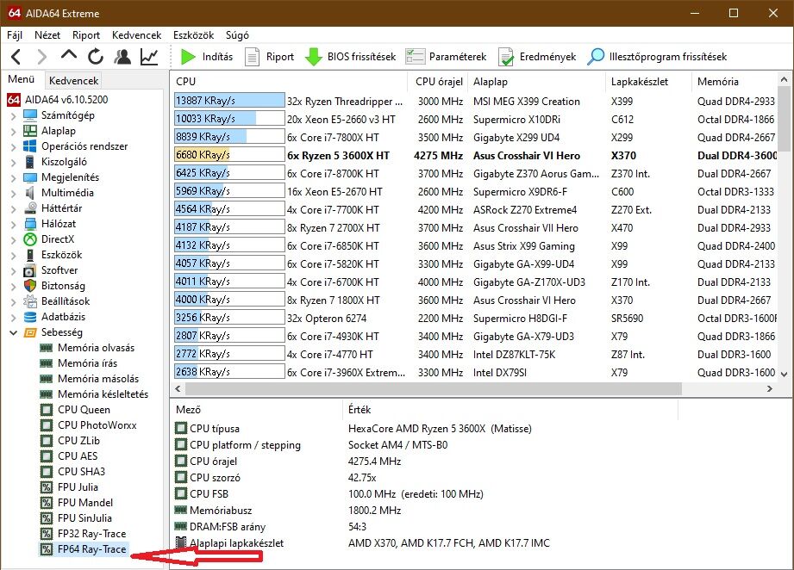
Task: Switch to the Menü tab in sidebar
Action: (x=22, y=79)
